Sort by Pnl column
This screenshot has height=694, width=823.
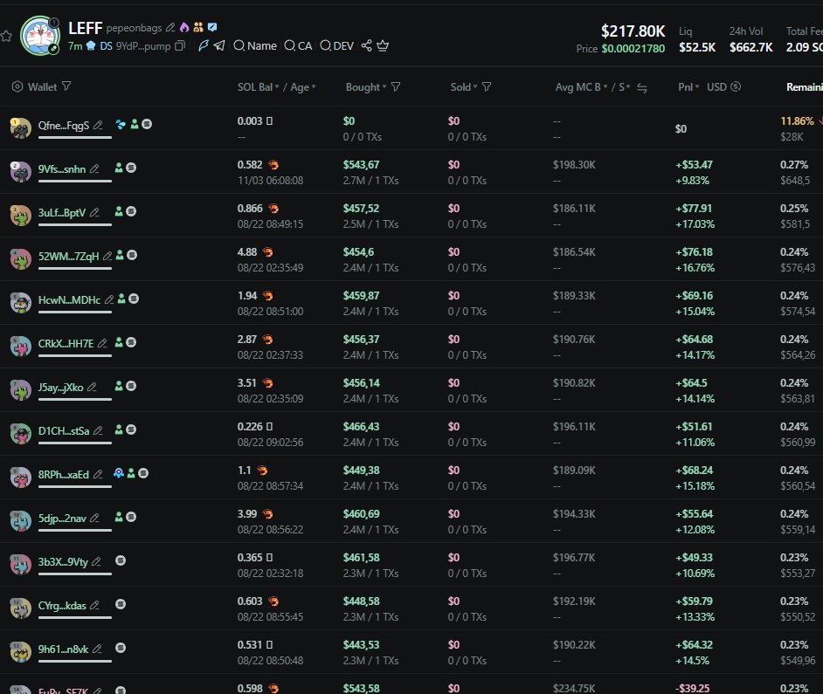[688, 87]
